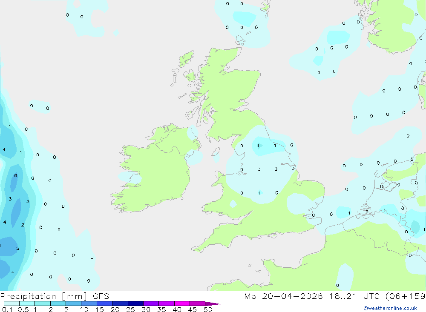Select the legend swatch between 35 and 40
Viewport: 426px width, 312px height.
(x=166, y=303)
